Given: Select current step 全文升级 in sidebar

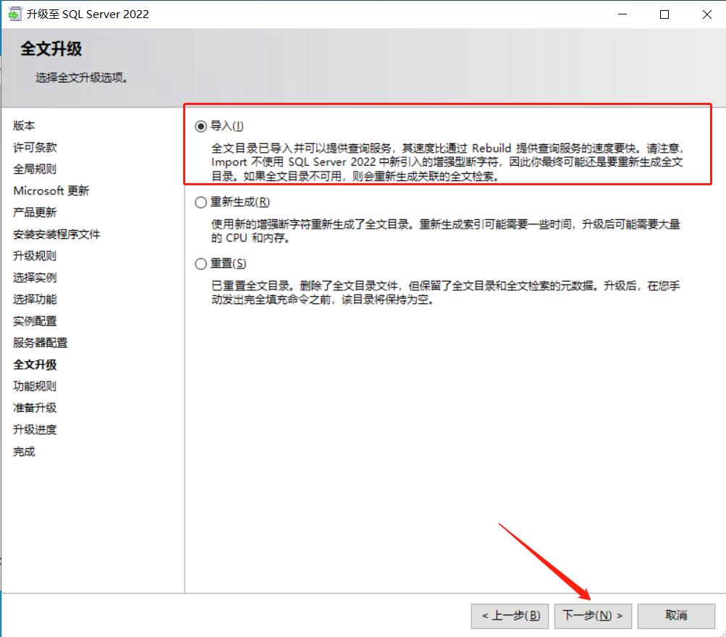Looking at the screenshot, I should 35,365.
